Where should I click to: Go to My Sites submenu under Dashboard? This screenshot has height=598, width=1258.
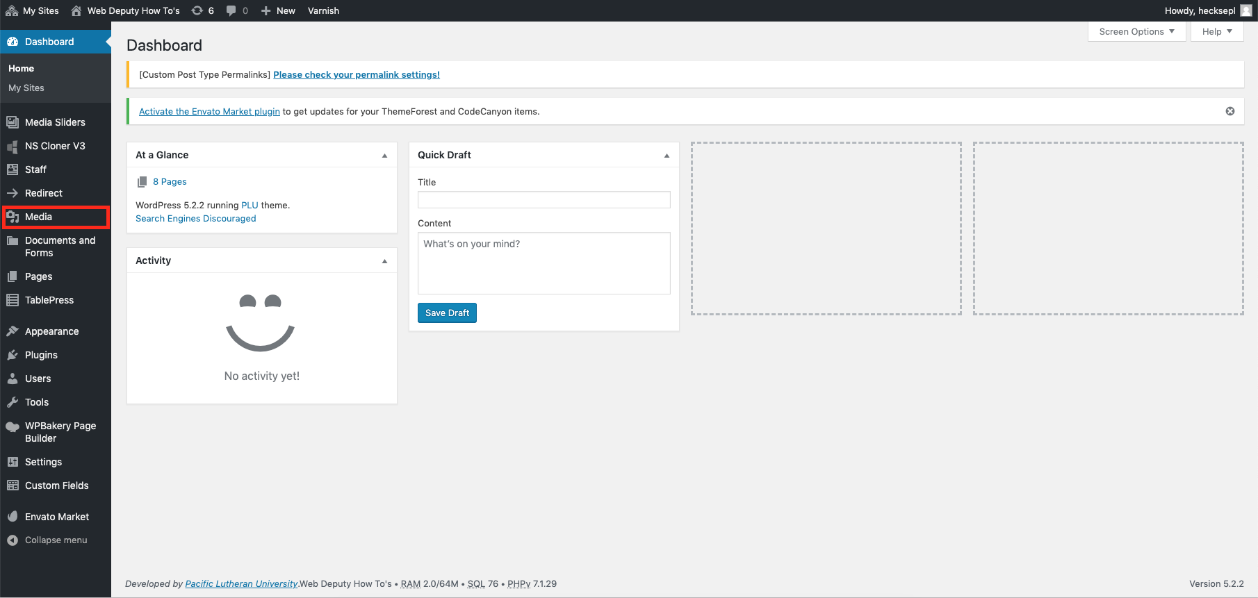click(26, 88)
